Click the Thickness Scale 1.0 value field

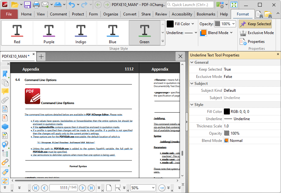click(x=252, y=126)
